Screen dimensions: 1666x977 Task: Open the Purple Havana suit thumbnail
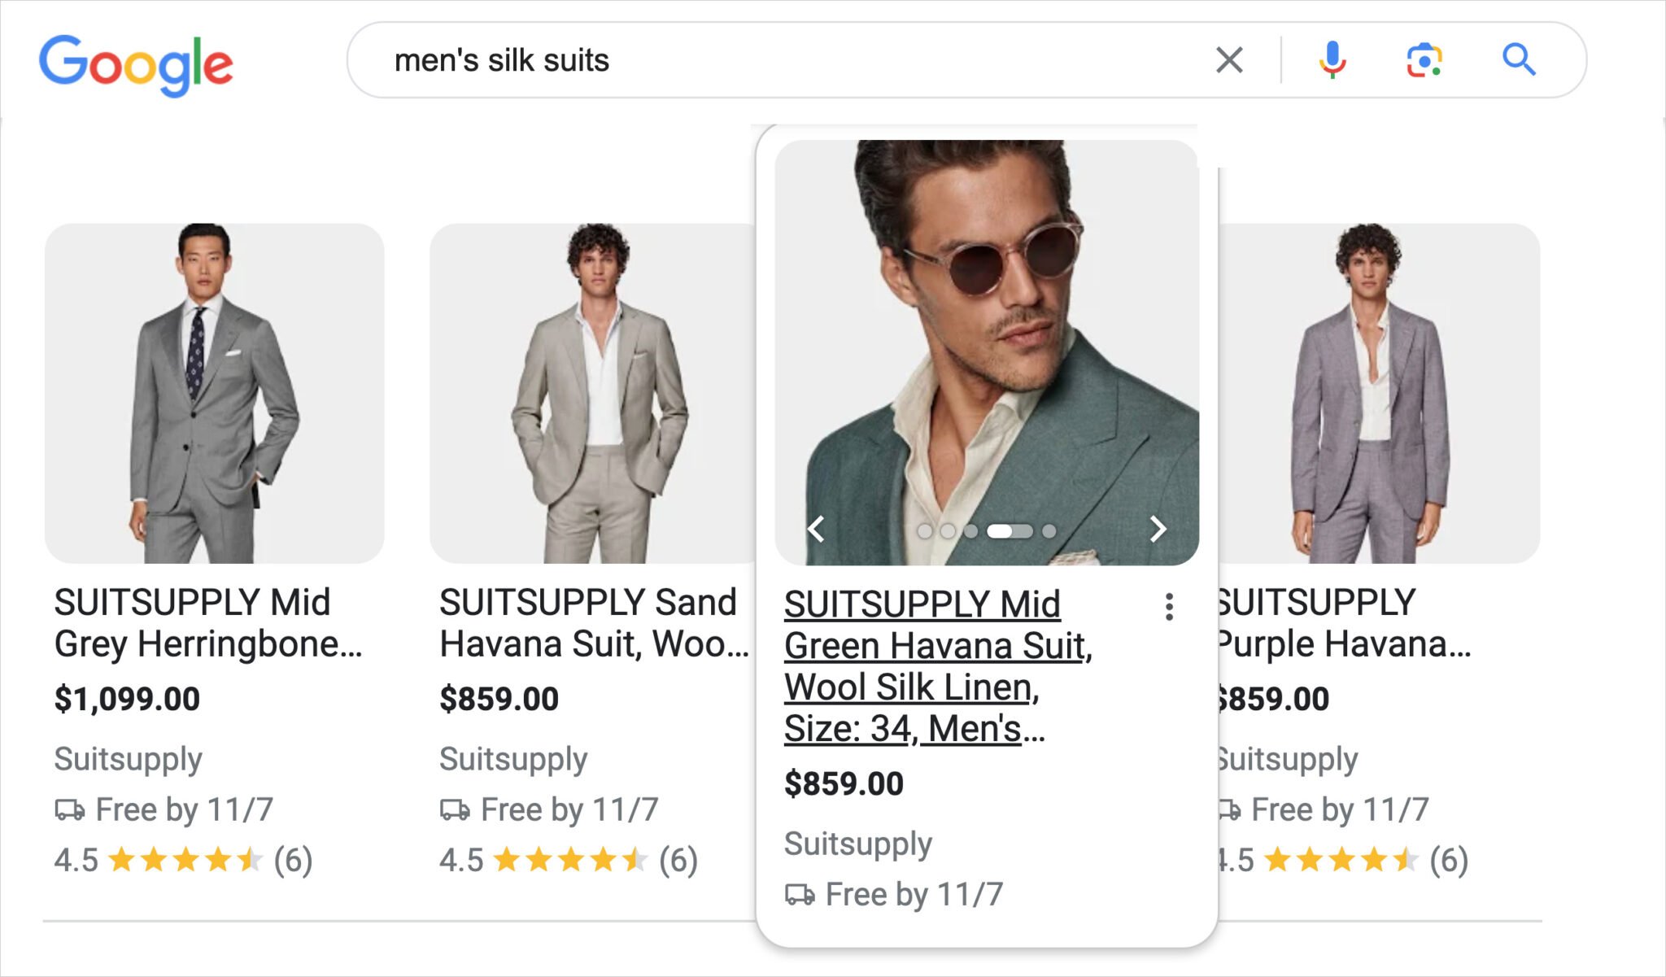pyautogui.click(x=1380, y=393)
